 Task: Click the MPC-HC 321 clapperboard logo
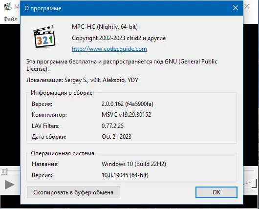tap(44, 37)
